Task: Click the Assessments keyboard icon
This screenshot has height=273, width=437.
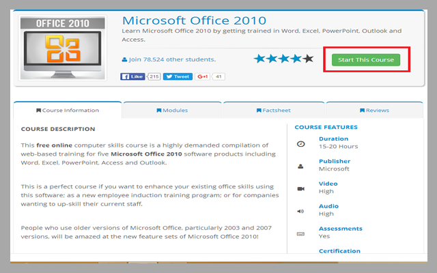Action: 300,233
